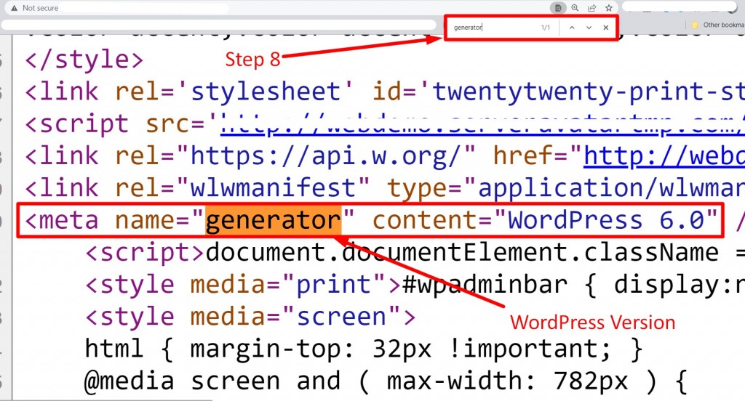The image size is (745, 401).
Task: Click the "WordPress 6.0" content value
Action: pyautogui.click(x=606, y=221)
